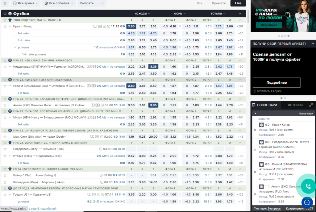This screenshot has height=212, width=316.
Task: Star the FIFA 23 H2H Liga-2 league
Action: pyautogui.click(x=5, y=60)
